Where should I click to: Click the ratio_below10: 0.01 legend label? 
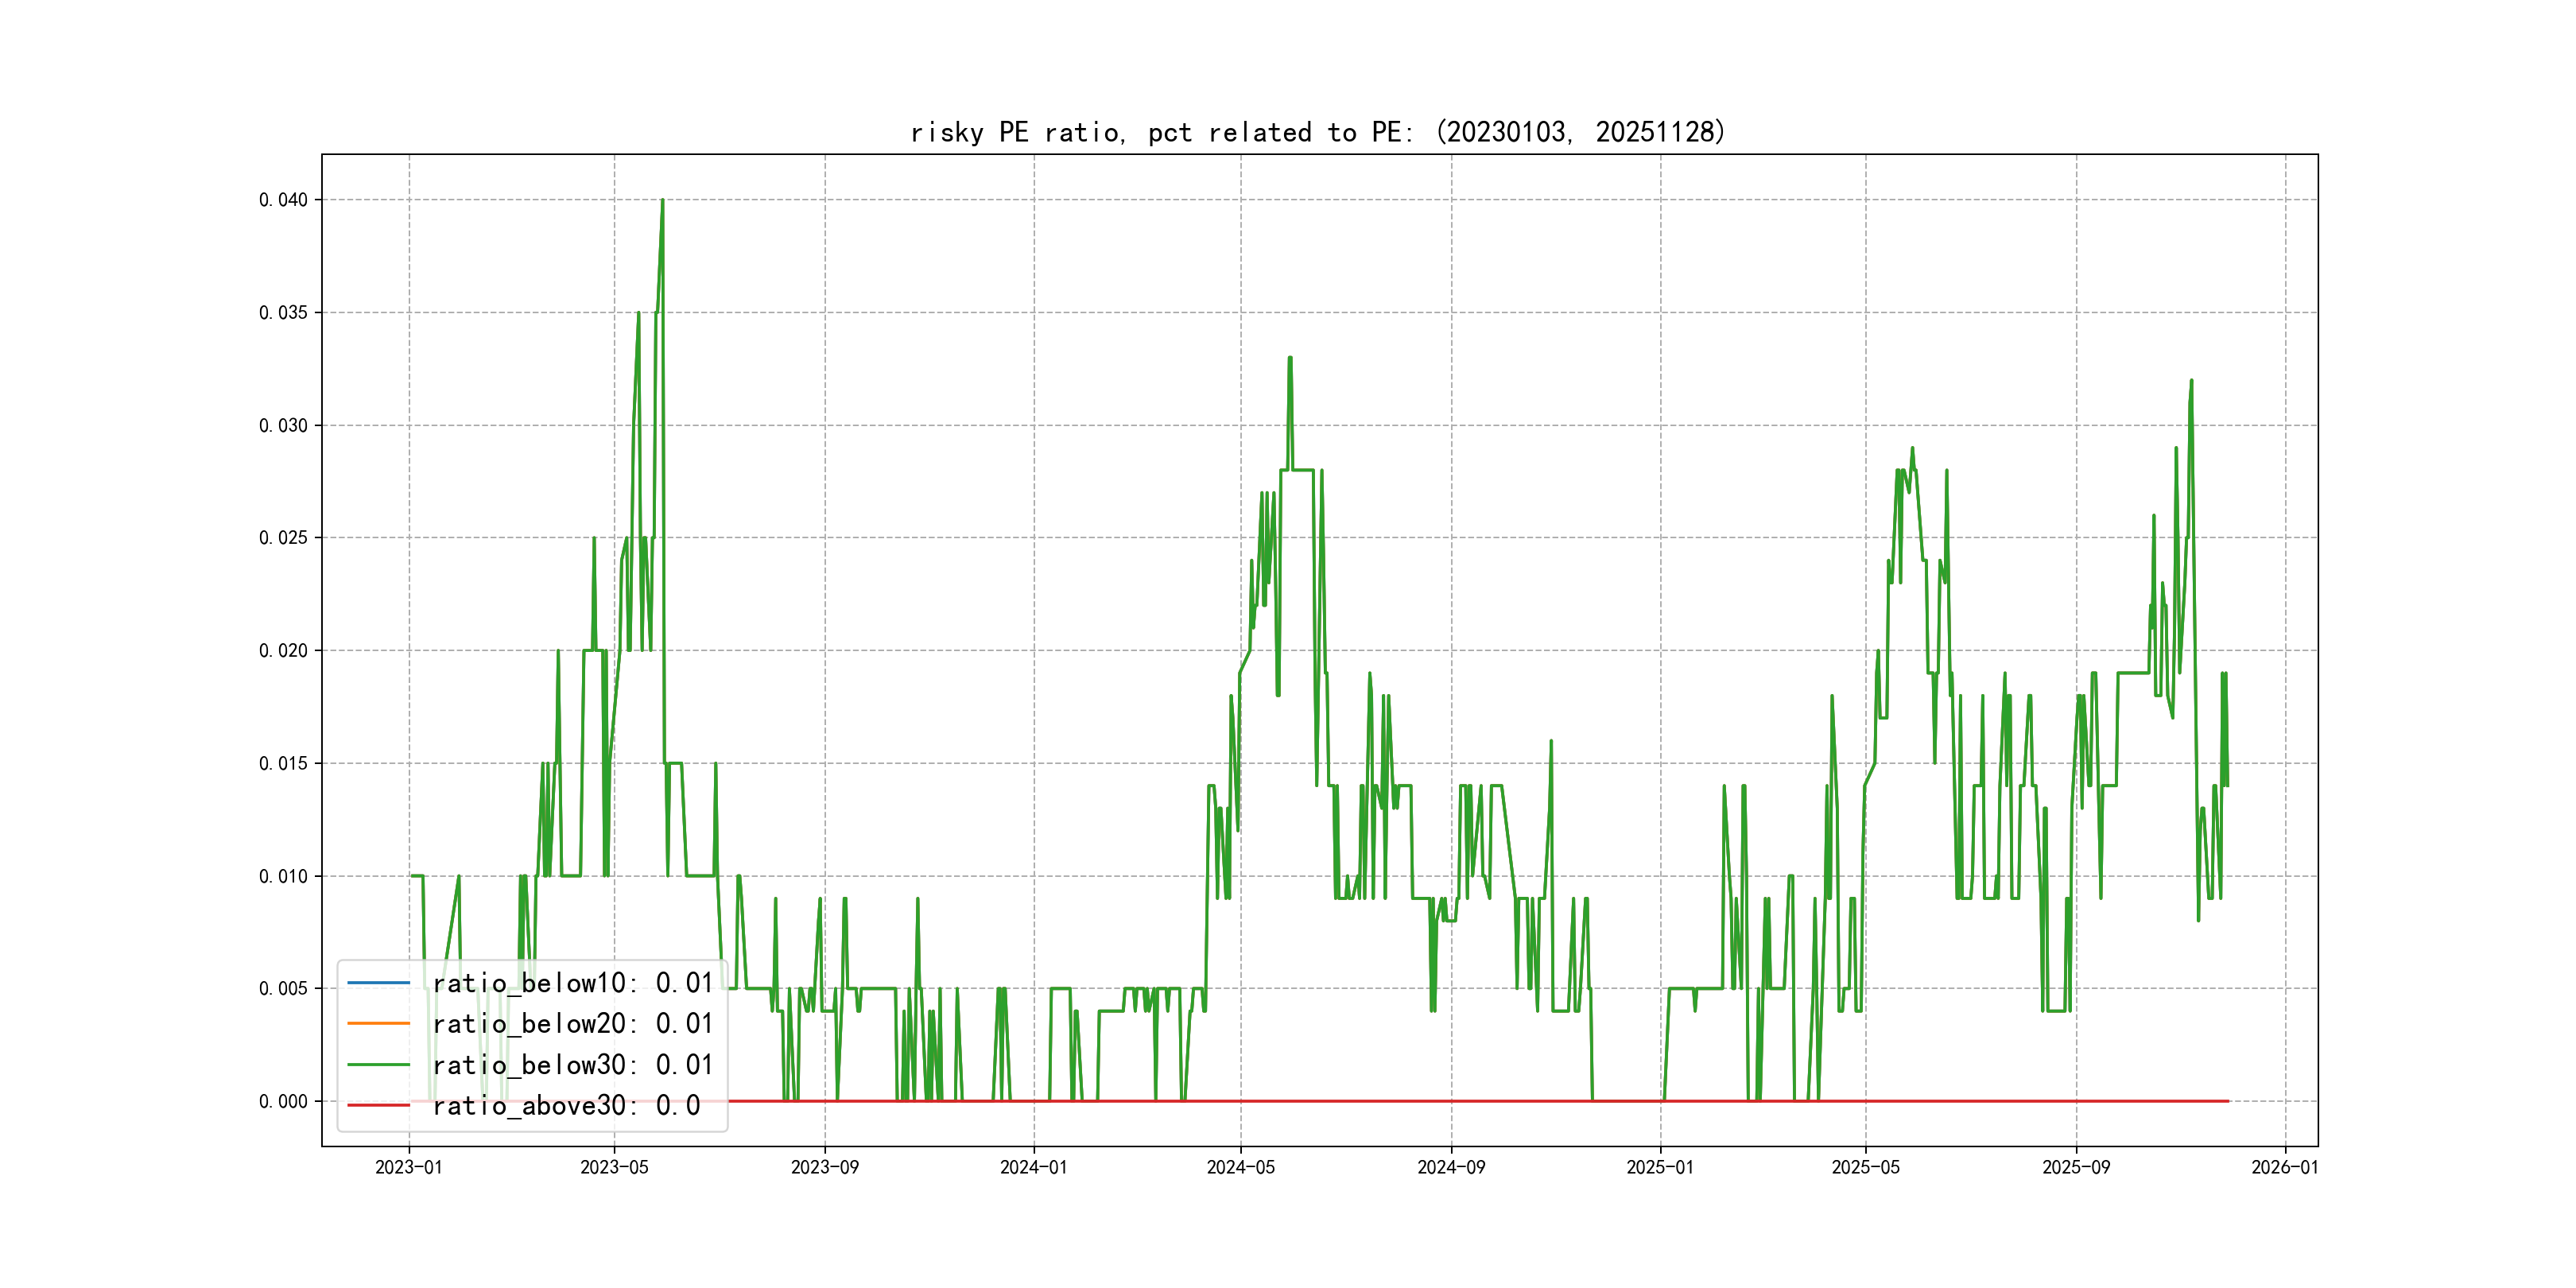572,983
